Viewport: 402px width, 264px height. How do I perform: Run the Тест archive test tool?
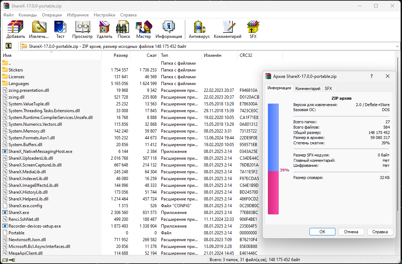(x=60, y=29)
